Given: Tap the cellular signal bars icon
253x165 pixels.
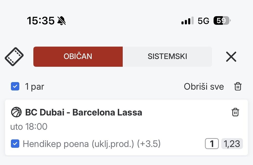Looking at the screenshot, I should pyautogui.click(x=187, y=21).
